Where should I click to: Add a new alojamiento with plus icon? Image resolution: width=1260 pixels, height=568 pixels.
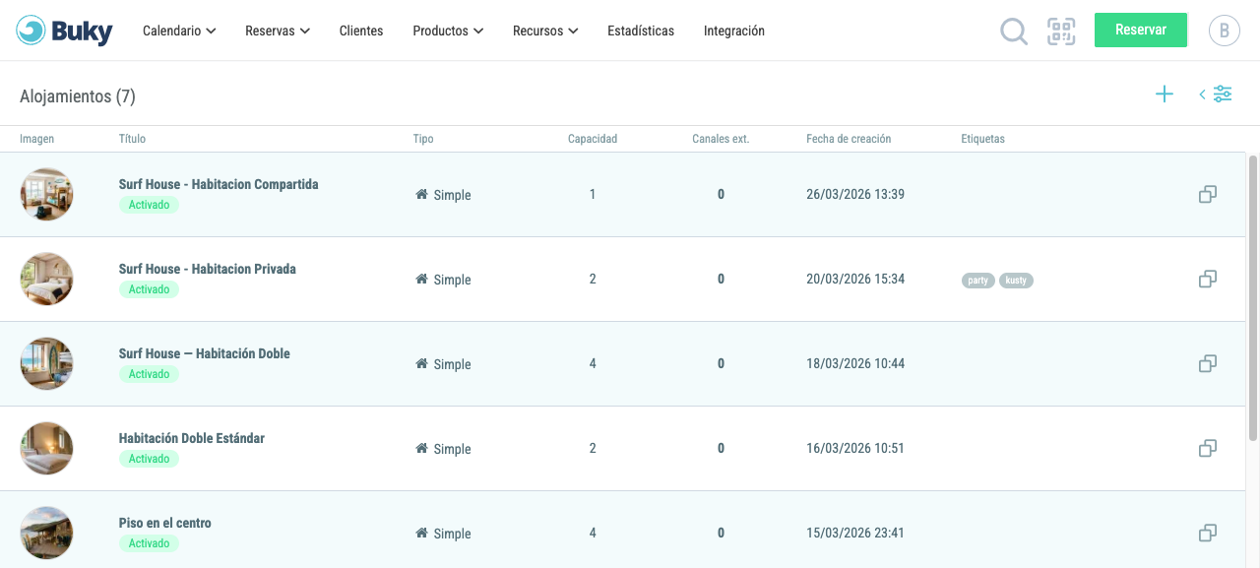(x=1165, y=95)
